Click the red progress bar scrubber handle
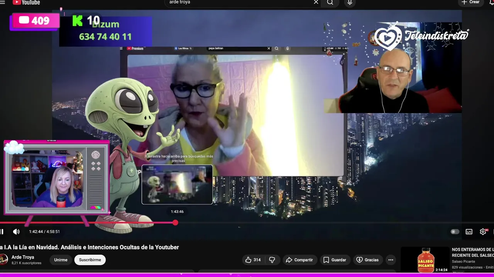This screenshot has width=494, height=277. point(176,222)
